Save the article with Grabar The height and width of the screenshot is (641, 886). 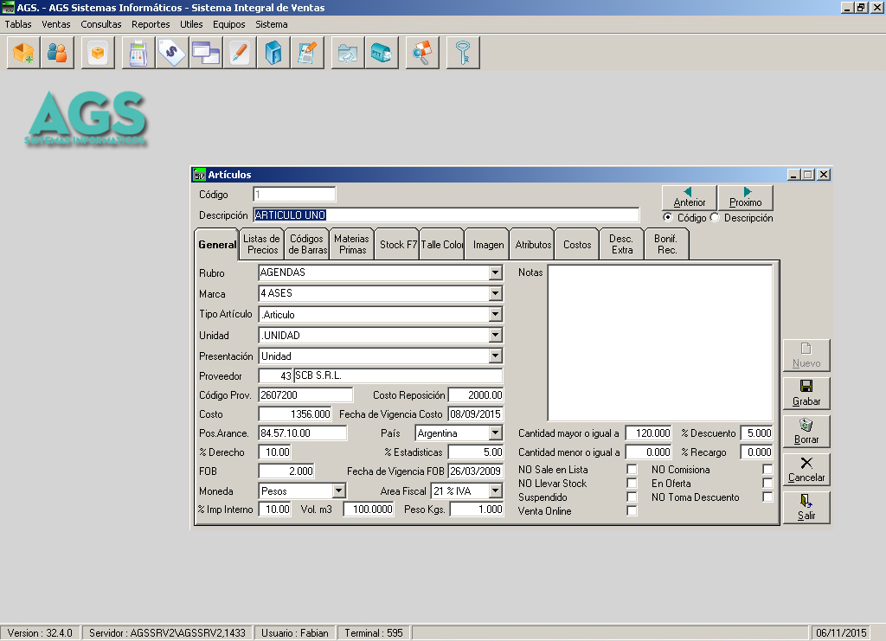806,393
